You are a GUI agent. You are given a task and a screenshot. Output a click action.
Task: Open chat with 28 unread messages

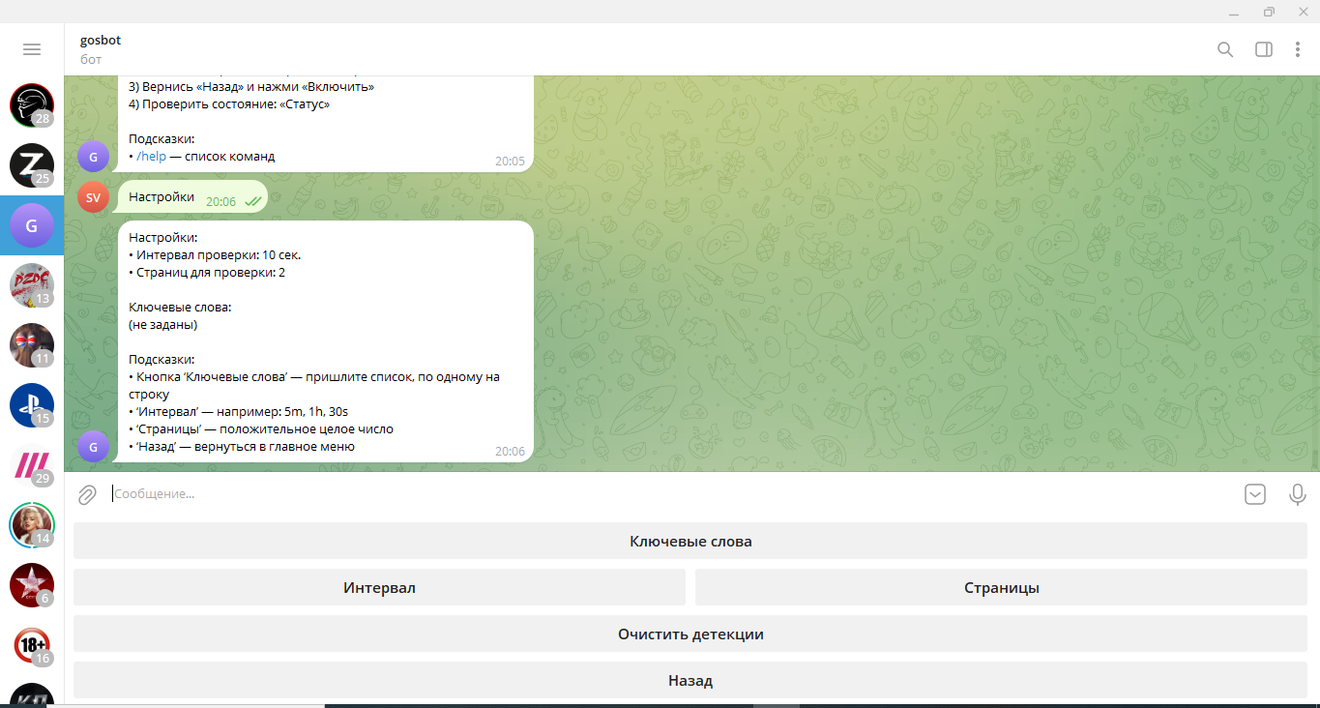point(32,105)
